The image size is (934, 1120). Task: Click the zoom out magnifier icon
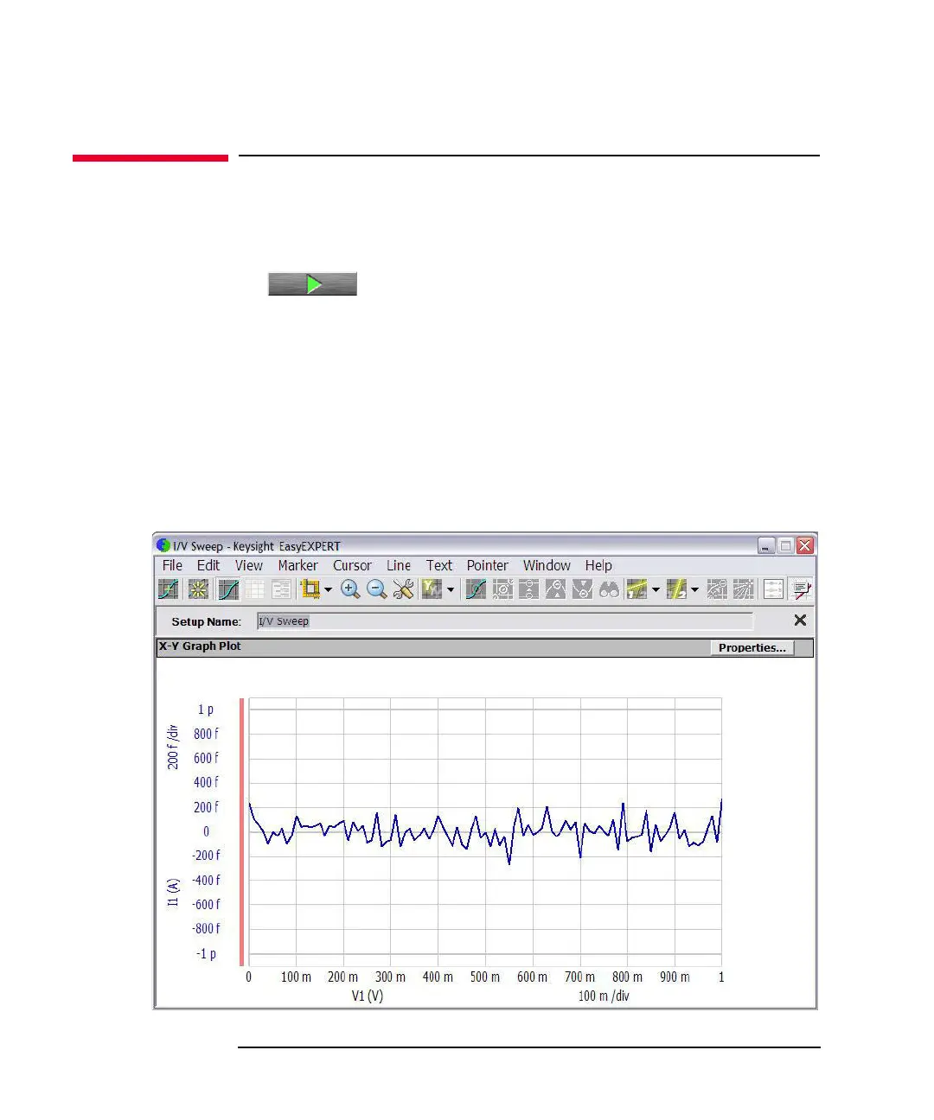[x=377, y=589]
